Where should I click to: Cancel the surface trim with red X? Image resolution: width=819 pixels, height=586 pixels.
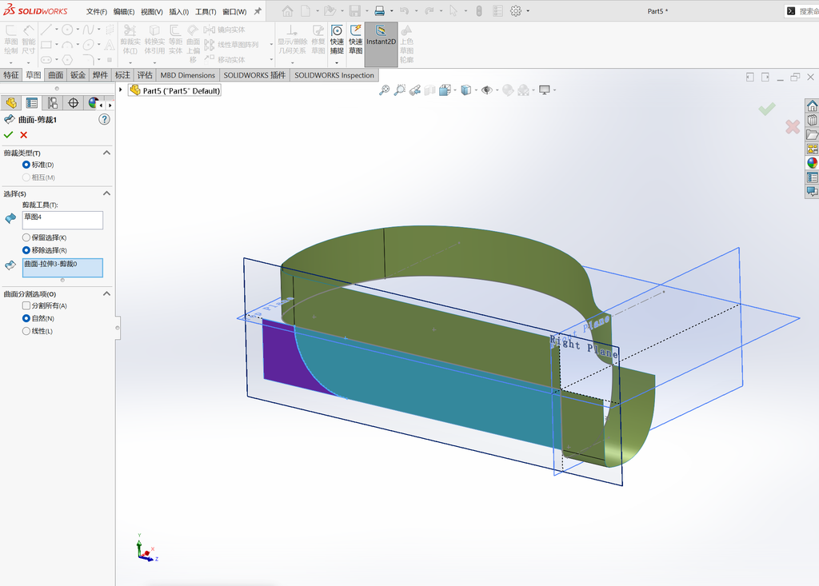(x=23, y=135)
